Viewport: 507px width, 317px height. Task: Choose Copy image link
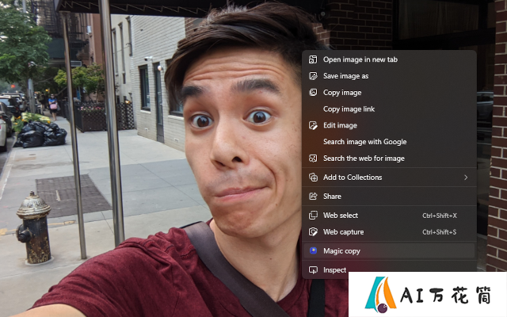click(389, 109)
